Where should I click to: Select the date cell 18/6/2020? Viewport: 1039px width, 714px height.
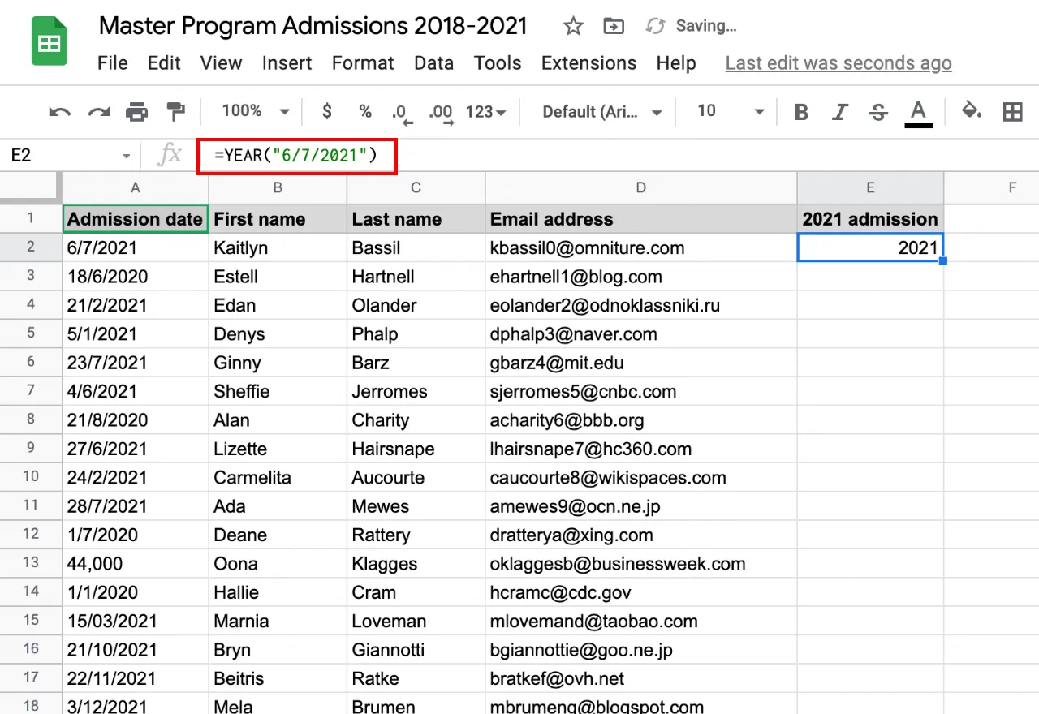point(136,277)
